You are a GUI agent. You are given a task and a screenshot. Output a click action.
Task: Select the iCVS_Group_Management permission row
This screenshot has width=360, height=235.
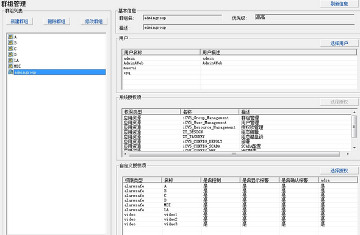coord(237,118)
